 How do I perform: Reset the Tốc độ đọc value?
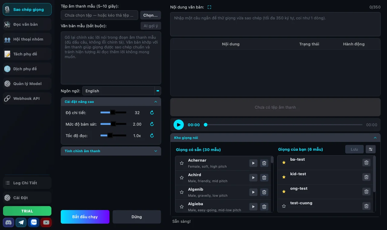click(152, 136)
